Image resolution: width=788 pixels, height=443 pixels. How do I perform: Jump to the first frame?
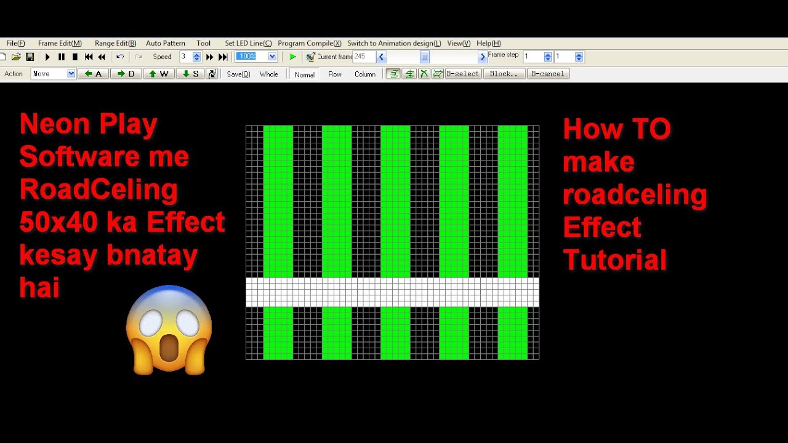pyautogui.click(x=89, y=57)
